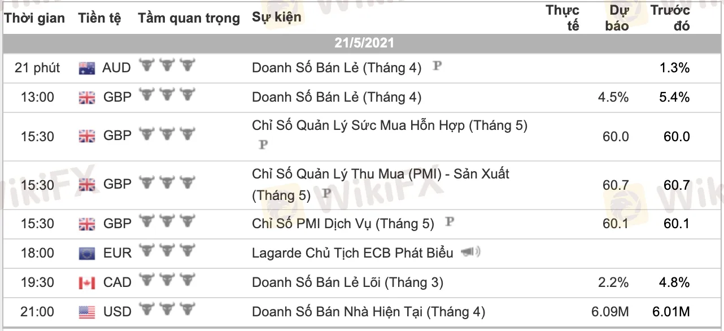The image size is (724, 331).
Task: Click the preliminary P icon on AUD row
Action: 437,66
